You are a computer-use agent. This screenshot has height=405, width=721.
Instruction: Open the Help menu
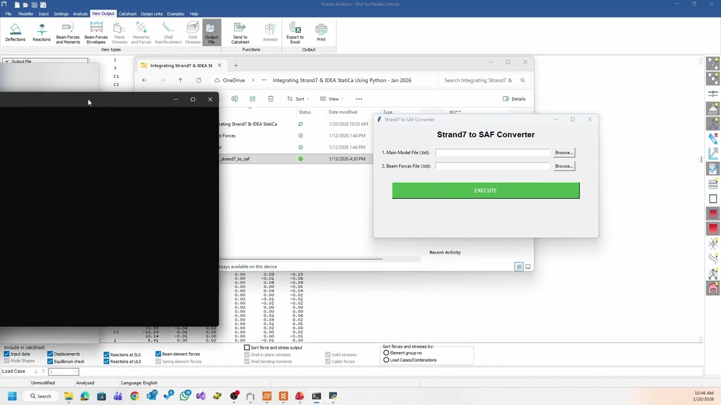194,13
